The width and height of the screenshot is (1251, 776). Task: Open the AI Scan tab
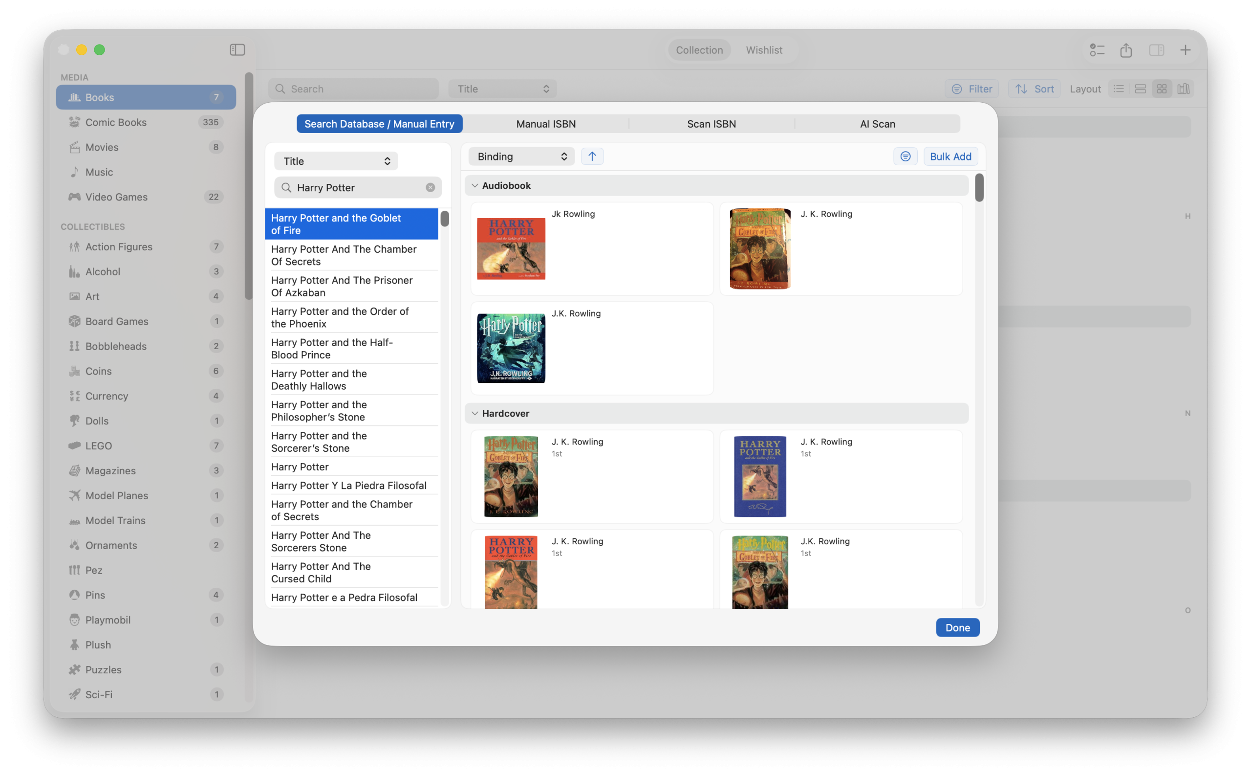[877, 124]
